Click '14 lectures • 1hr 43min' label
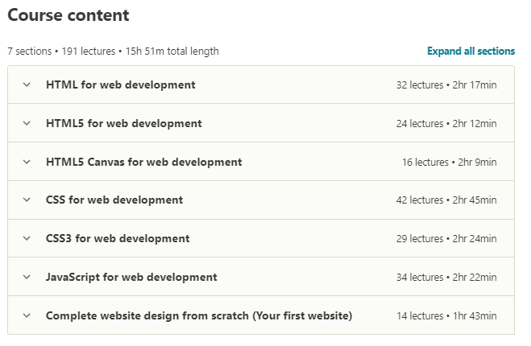Image resolution: width=531 pixels, height=346 pixels. [x=446, y=317]
